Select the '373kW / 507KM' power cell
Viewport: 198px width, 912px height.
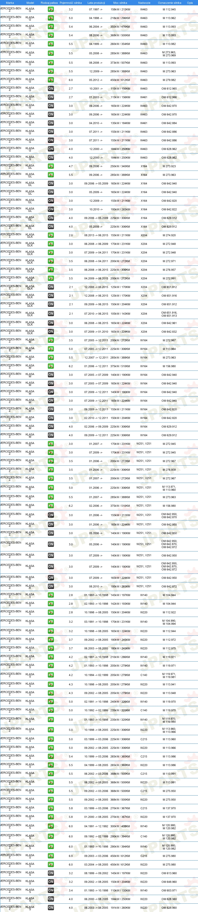120,63
